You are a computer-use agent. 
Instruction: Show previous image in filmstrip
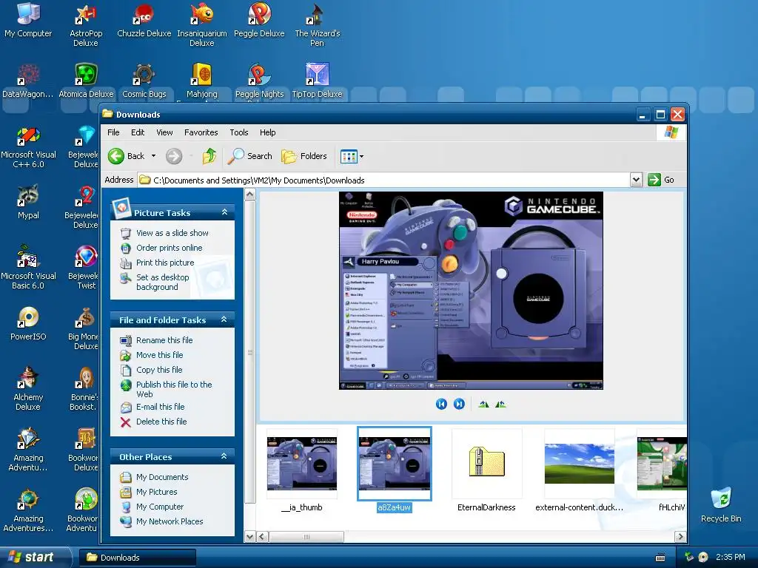point(441,405)
